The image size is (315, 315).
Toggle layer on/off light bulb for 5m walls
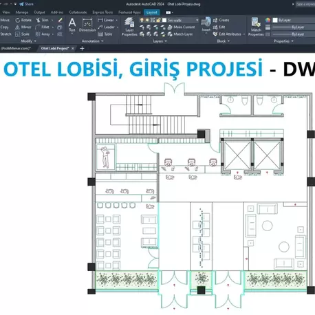142,20
